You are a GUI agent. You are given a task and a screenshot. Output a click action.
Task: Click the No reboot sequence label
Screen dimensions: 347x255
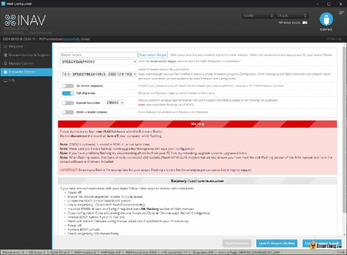pyautogui.click(x=90, y=86)
